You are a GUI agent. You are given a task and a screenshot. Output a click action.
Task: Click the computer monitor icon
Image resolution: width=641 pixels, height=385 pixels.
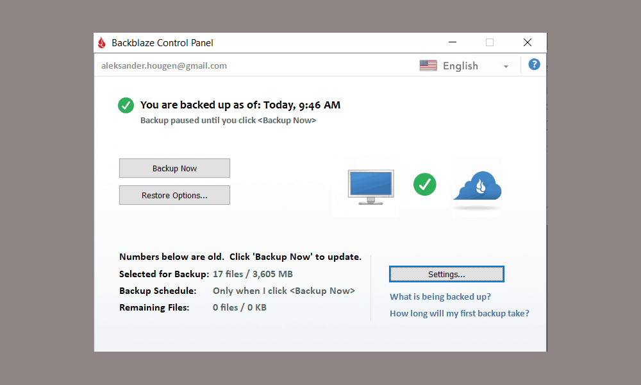click(370, 187)
